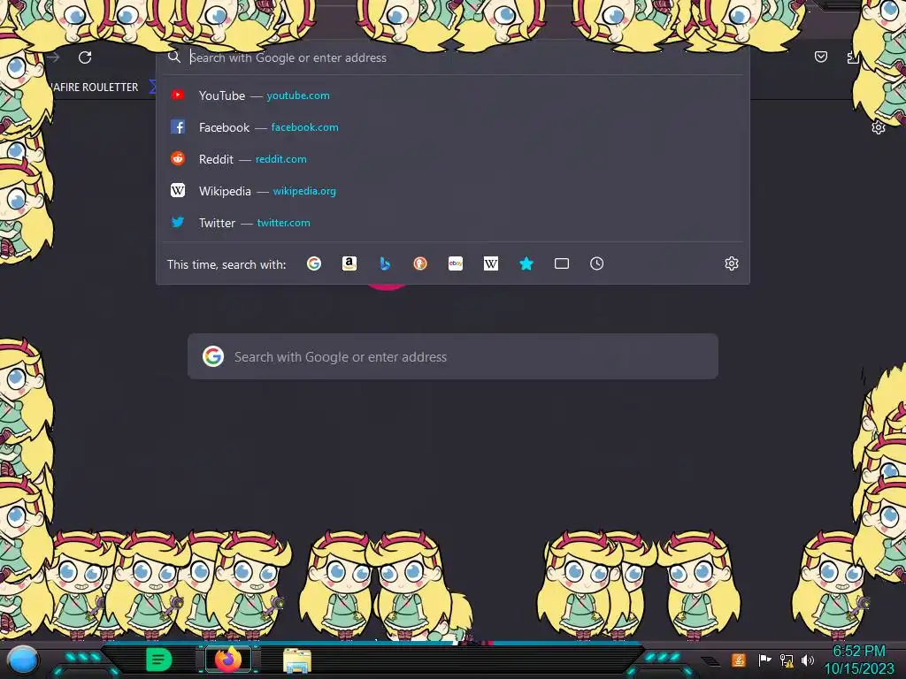Click the clock showing 6:52 PM
Image resolution: width=906 pixels, height=679 pixels.
(x=858, y=652)
